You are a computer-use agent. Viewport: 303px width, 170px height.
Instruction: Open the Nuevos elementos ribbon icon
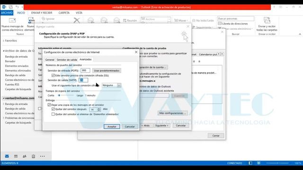point(31,20)
